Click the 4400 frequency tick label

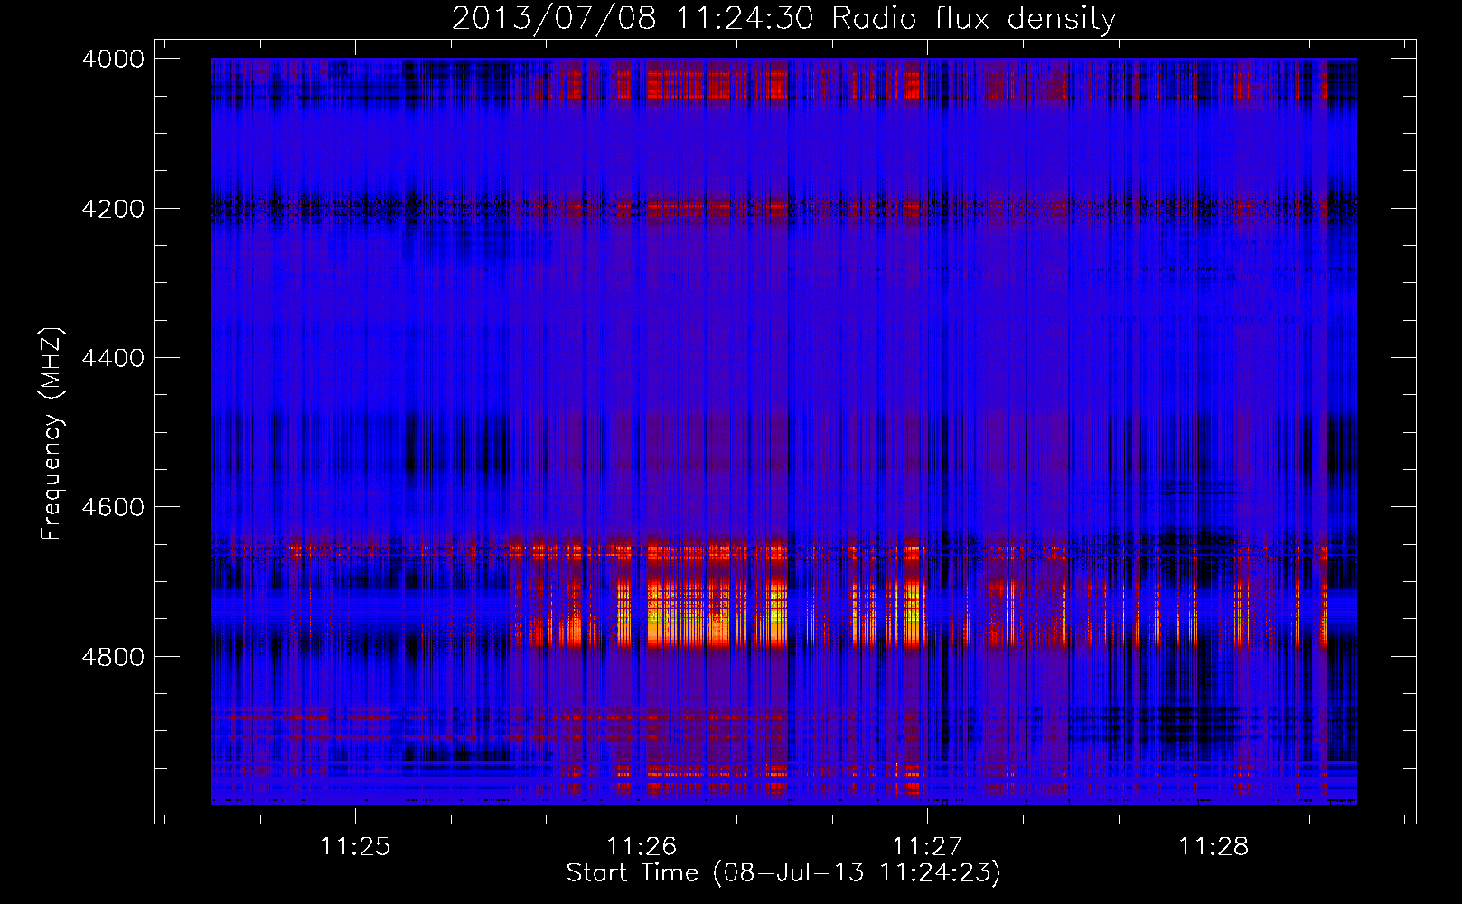(113, 358)
